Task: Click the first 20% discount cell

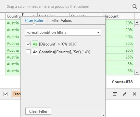Action: tap(120, 23)
